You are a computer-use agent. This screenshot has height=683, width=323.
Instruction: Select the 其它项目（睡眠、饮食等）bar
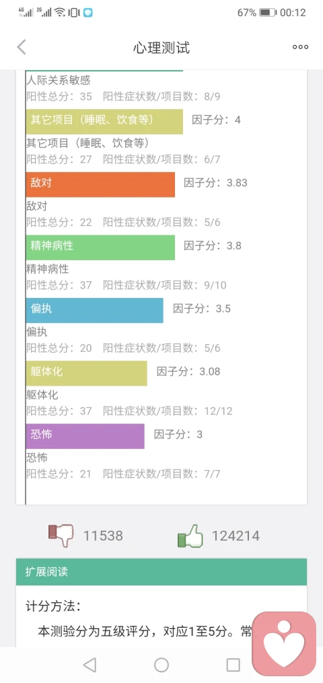coord(104,121)
